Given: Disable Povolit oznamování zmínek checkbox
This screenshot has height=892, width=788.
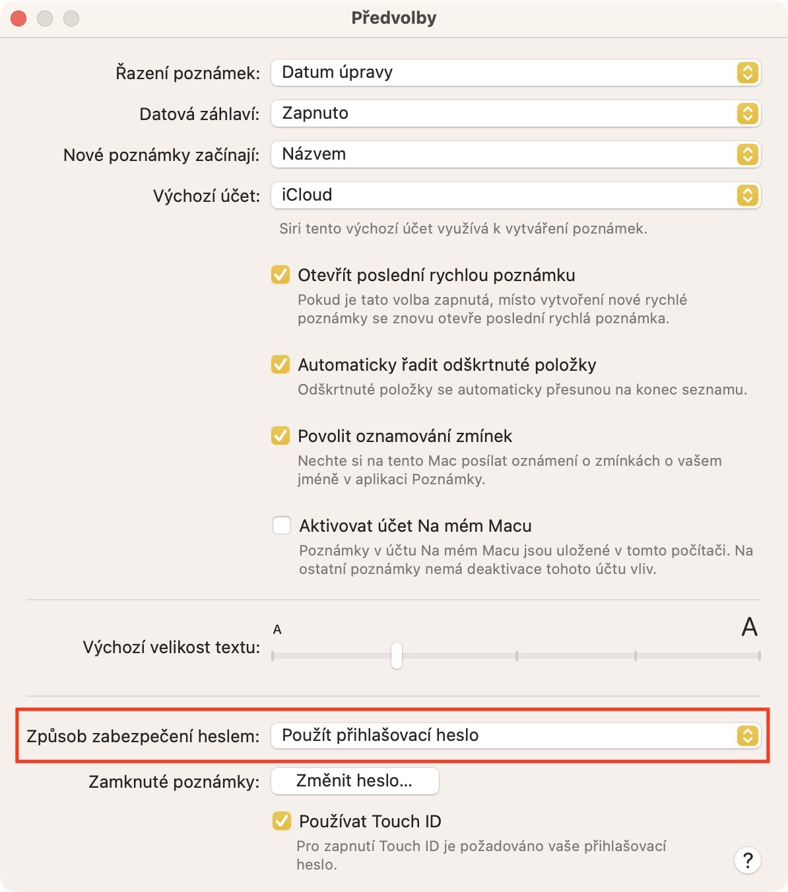Looking at the screenshot, I should (x=280, y=435).
